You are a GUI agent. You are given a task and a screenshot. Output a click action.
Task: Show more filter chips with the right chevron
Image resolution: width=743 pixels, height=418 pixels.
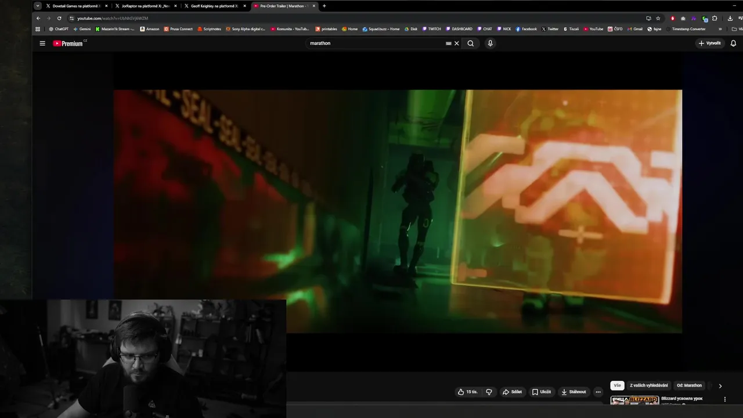(x=720, y=386)
